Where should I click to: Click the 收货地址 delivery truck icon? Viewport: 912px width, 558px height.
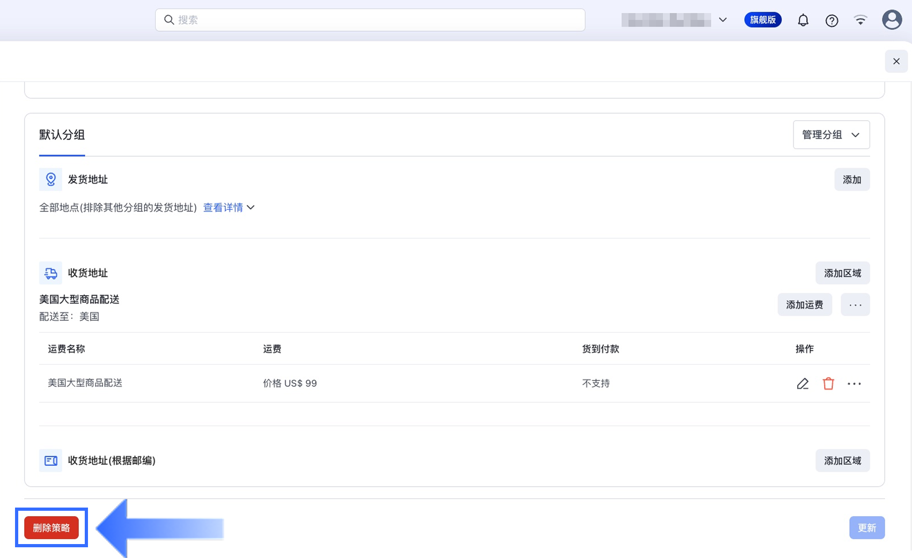click(50, 273)
